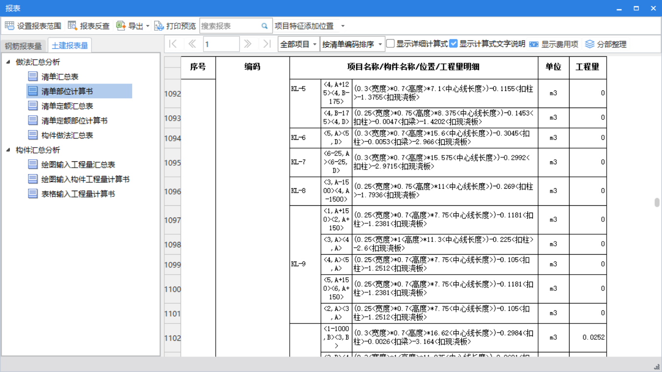Switch to 土建报表量 tab
662x372 pixels.
[x=70, y=45]
